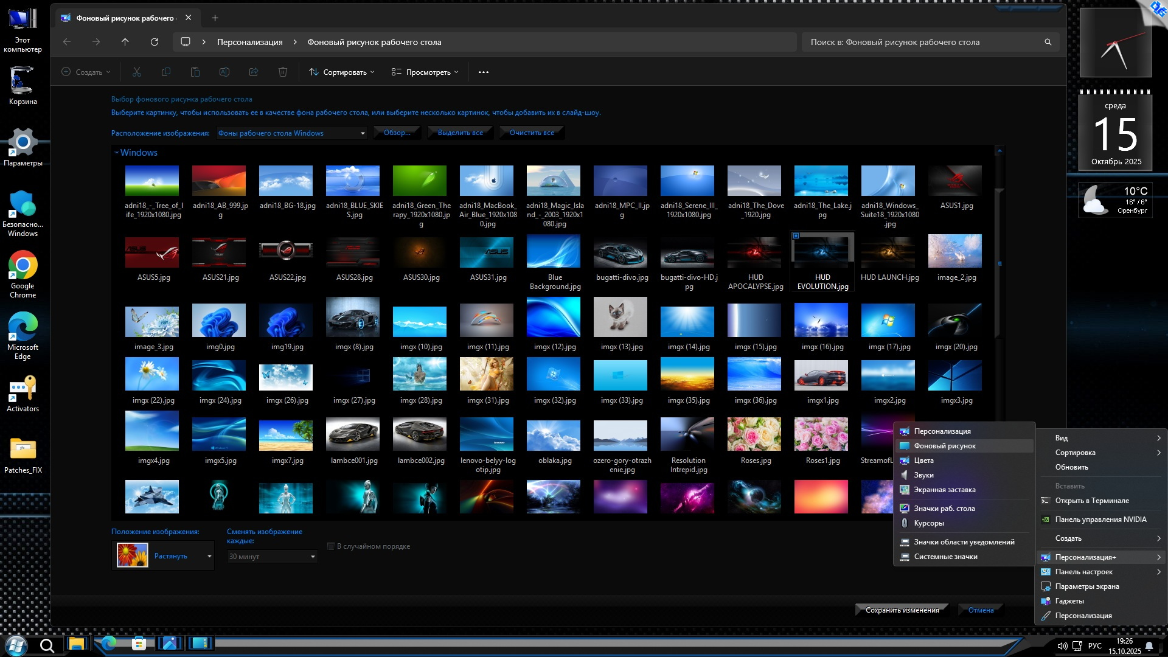
Task: Open File Explorer from the taskbar
Action: coord(77,644)
